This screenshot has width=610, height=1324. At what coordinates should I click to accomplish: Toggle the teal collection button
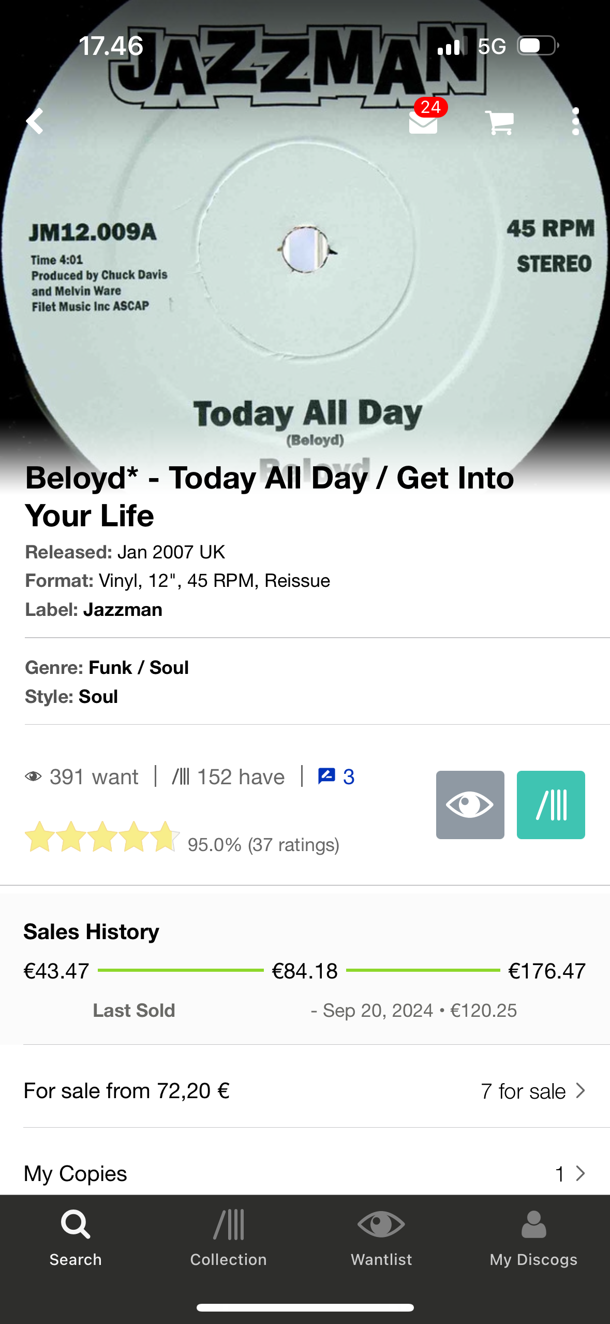[551, 805]
